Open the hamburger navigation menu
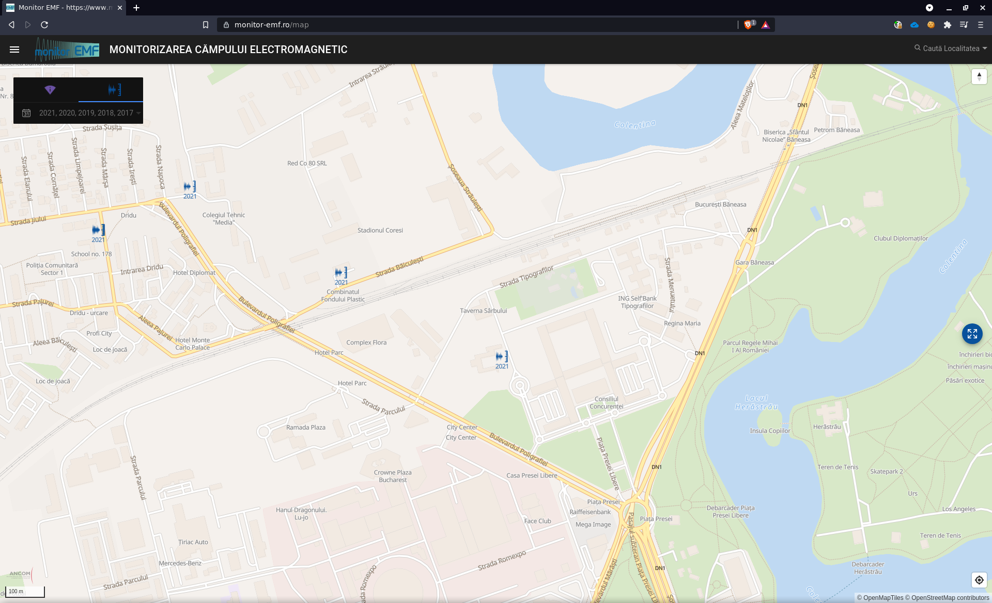The width and height of the screenshot is (992, 603). 14,50
